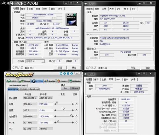
Task: Select Easy mode in EasyTune6
Action: (66, 88)
